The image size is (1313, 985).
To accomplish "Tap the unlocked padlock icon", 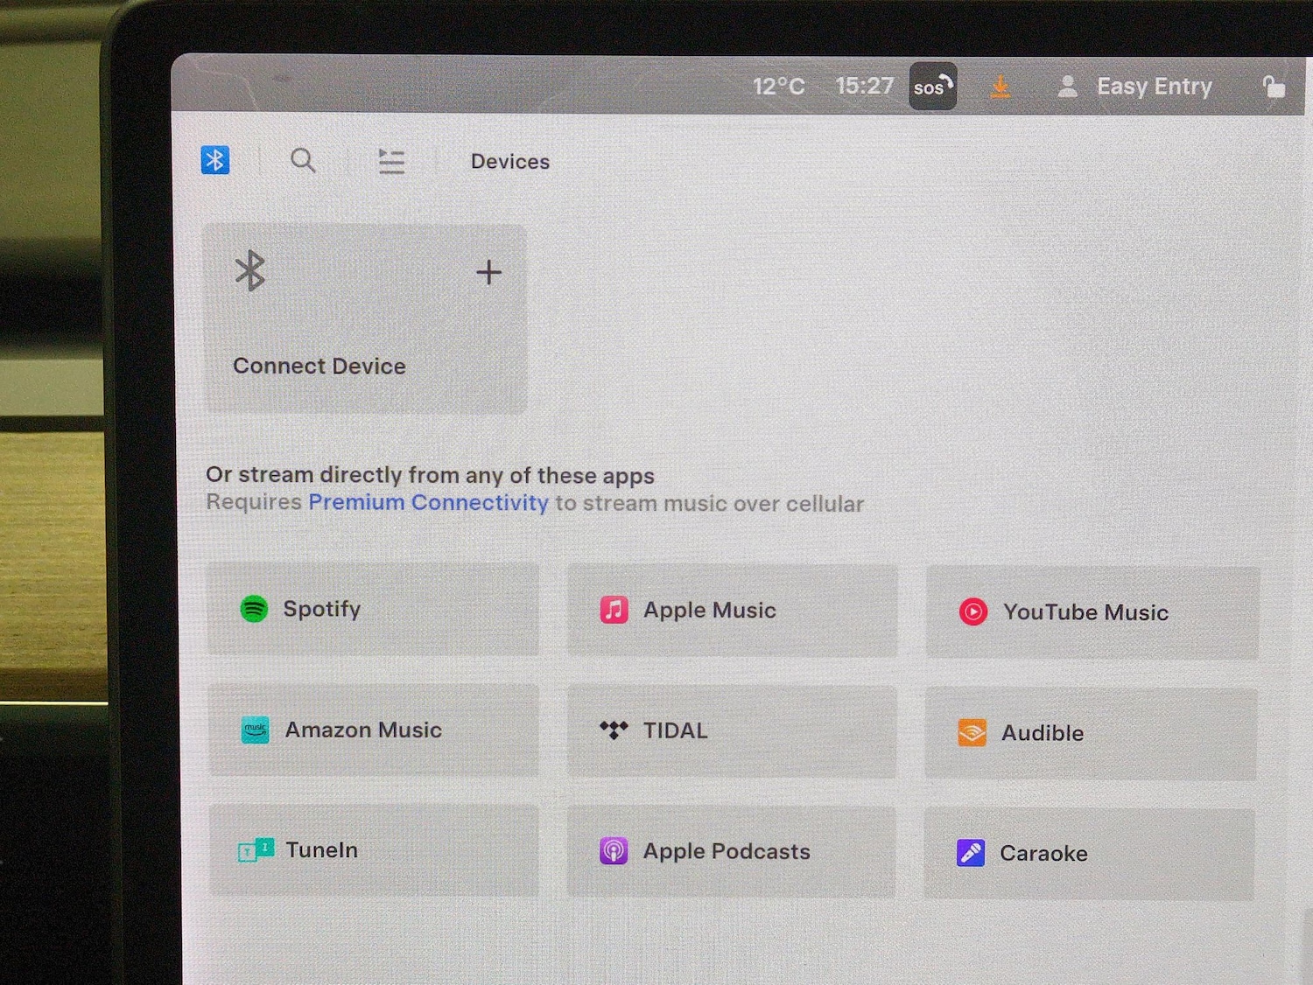I will tap(1274, 87).
